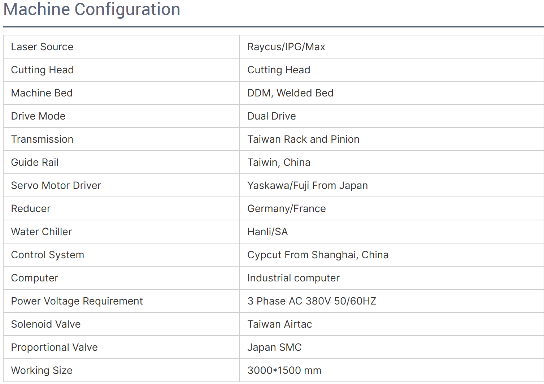
Task: Select the 3000*1500 mm working size
Action: click(x=284, y=370)
